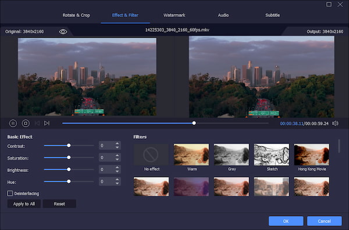
Task: Click the output video preview
Action: (x=262, y=77)
